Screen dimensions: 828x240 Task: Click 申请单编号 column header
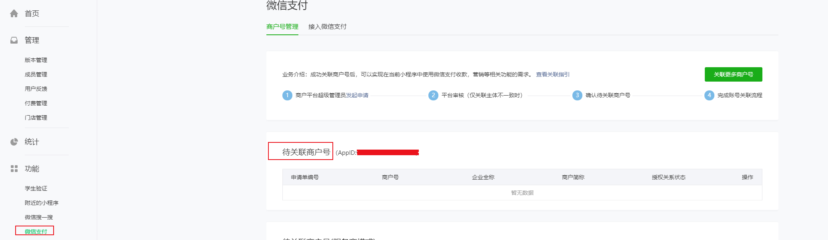click(x=305, y=177)
